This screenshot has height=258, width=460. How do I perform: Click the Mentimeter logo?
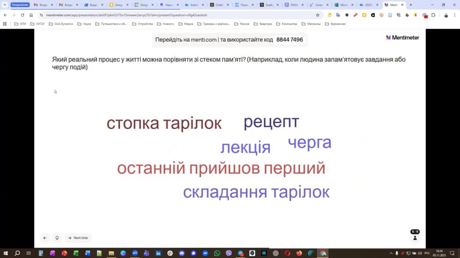click(x=402, y=38)
